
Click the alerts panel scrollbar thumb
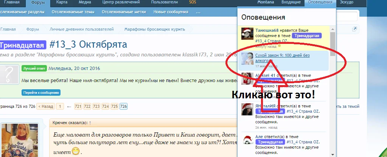coord(333,44)
